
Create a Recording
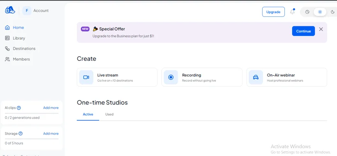tap(202, 77)
